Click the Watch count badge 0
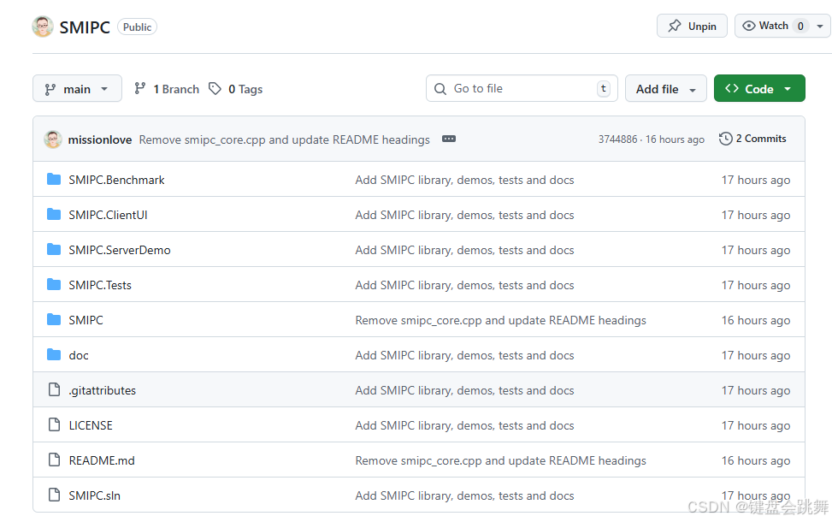 pos(800,26)
